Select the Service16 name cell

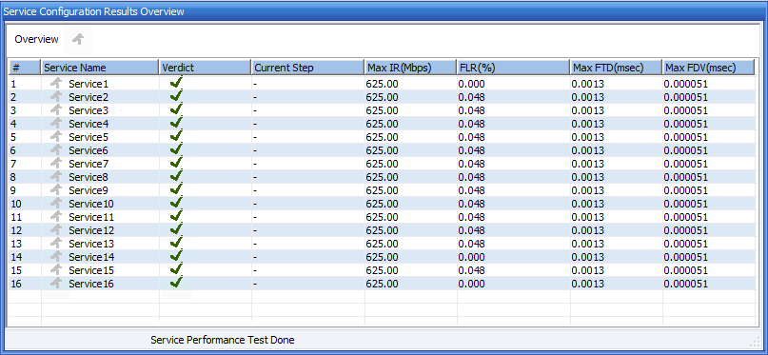click(91, 284)
